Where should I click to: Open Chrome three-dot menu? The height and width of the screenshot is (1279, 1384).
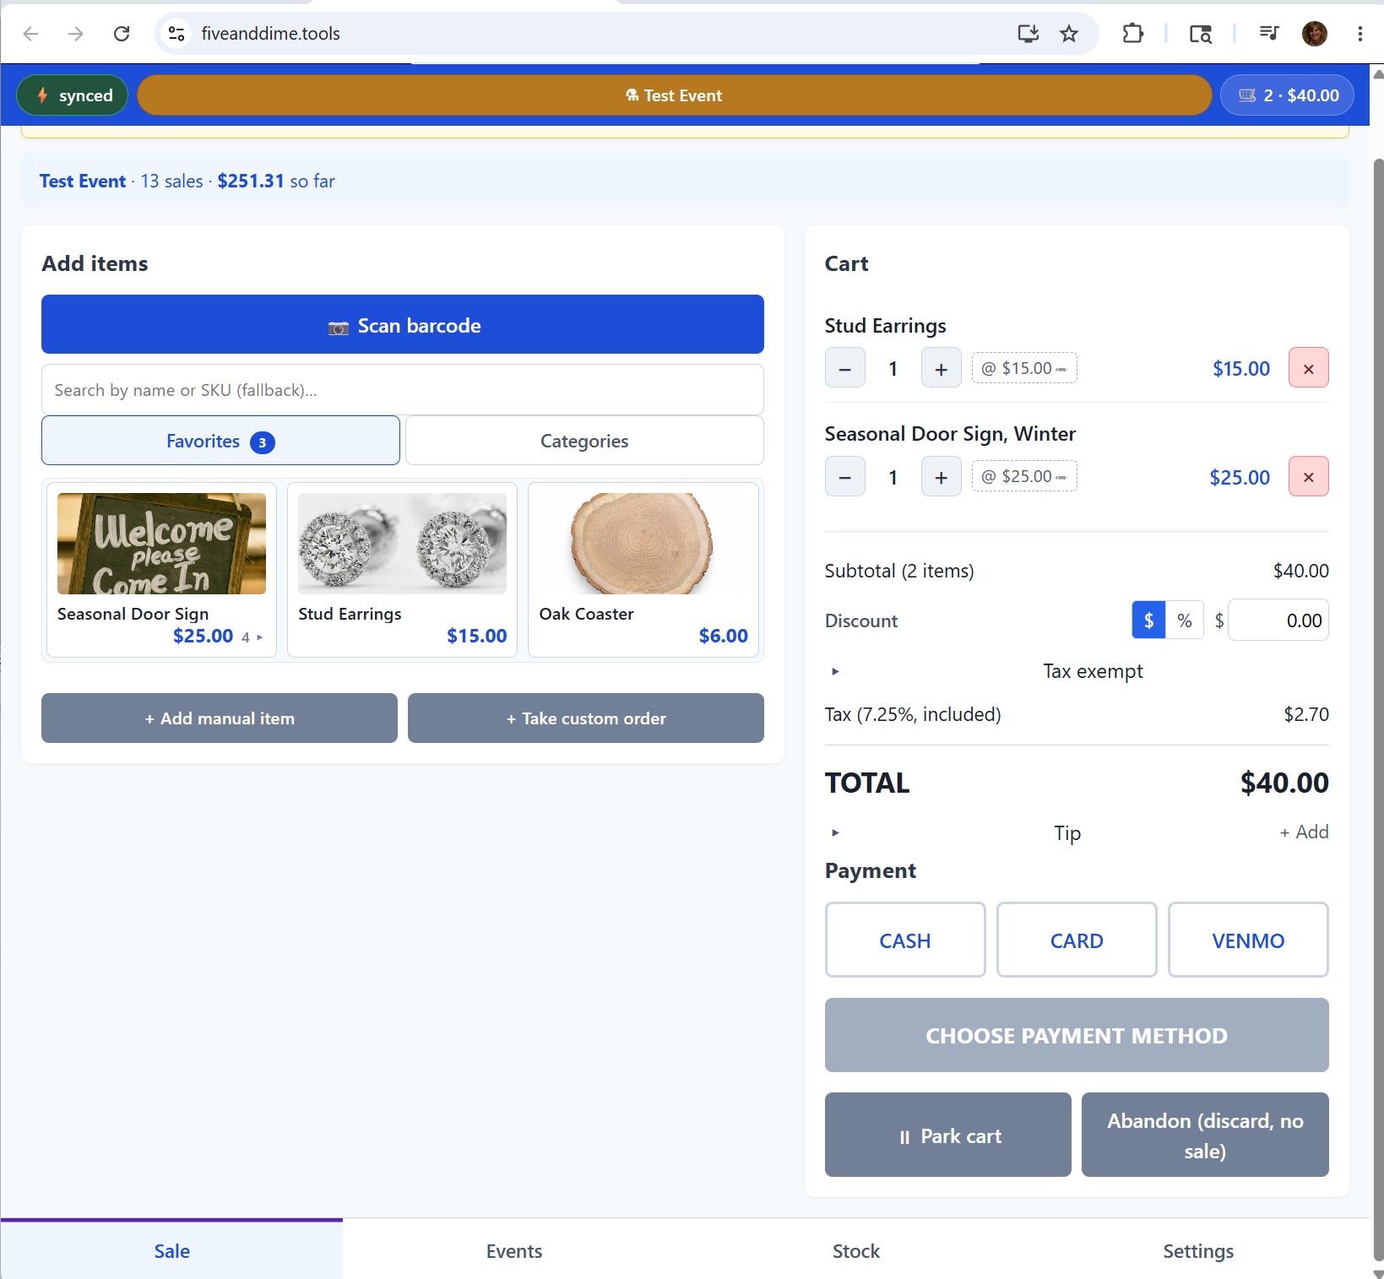[x=1360, y=34]
